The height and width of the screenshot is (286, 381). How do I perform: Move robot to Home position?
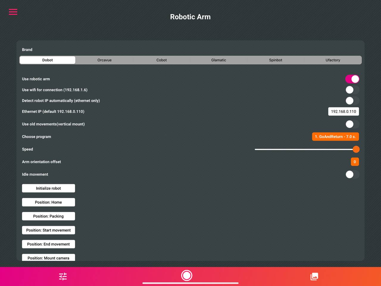point(48,202)
